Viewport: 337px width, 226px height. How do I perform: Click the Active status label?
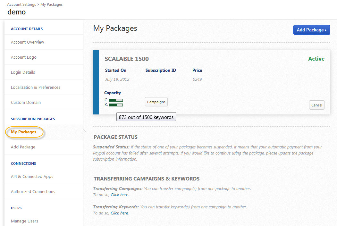pyautogui.click(x=316, y=59)
